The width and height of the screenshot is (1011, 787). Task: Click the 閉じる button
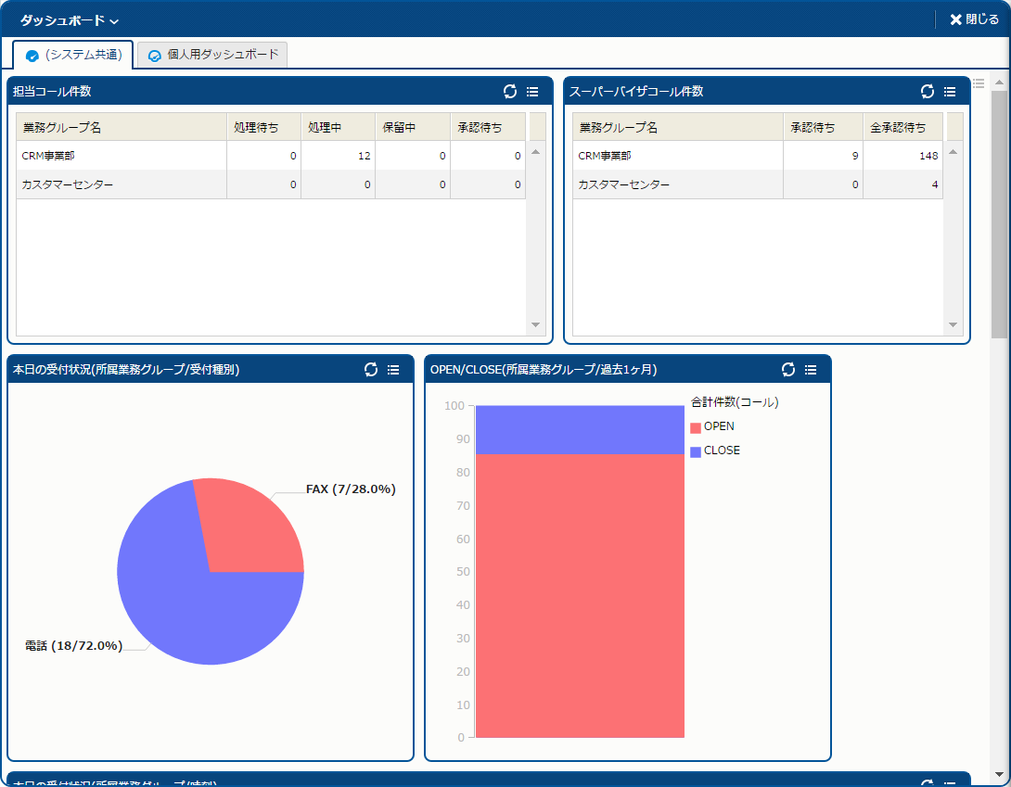[974, 19]
